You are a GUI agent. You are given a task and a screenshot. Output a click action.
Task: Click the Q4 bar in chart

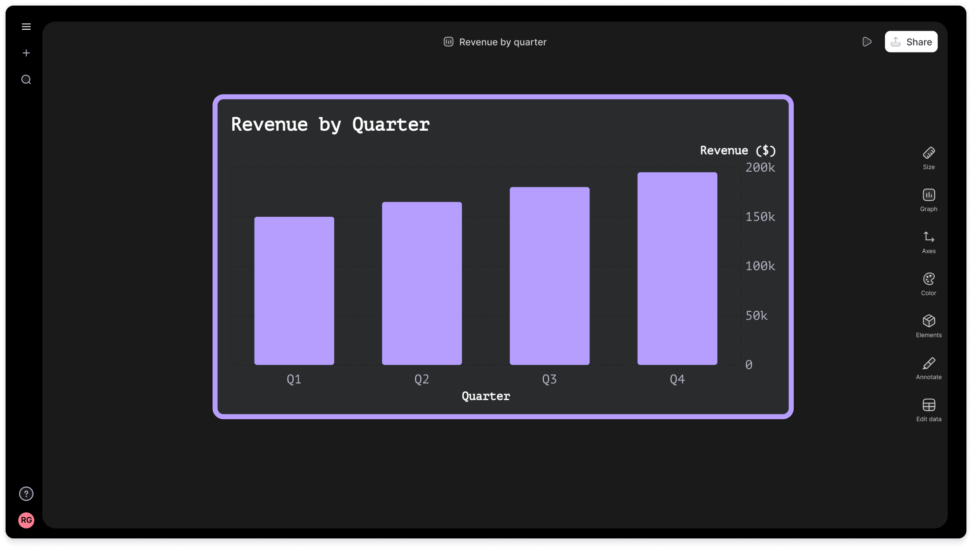pos(677,268)
